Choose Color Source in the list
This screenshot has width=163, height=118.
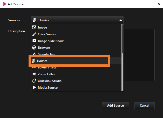point(76,34)
